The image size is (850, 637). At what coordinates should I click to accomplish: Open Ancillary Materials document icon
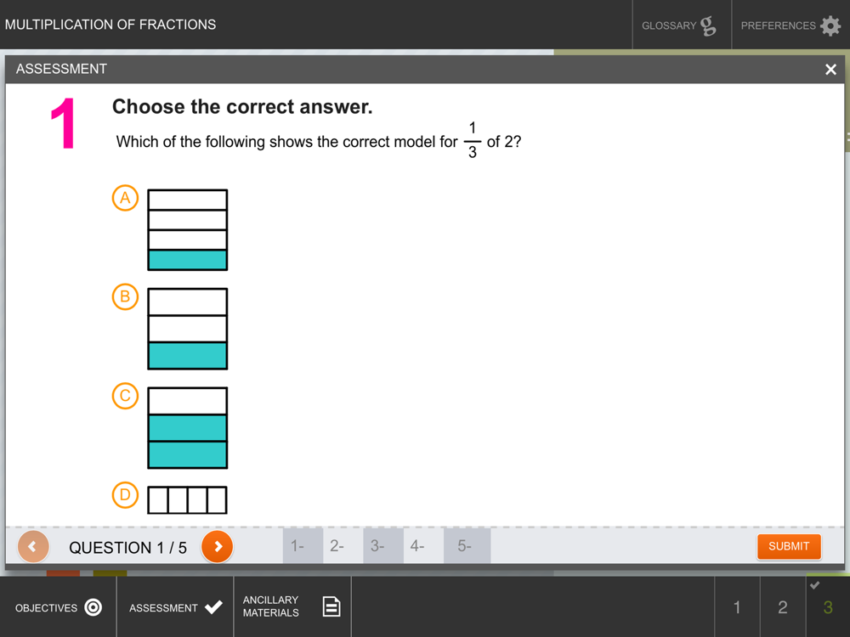coord(331,606)
